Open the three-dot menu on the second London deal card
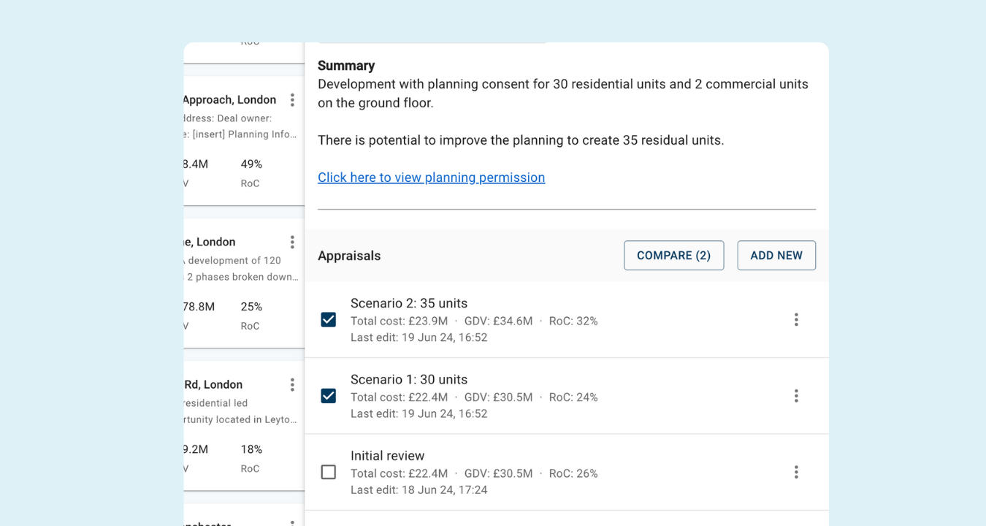The image size is (986, 526). pos(292,242)
